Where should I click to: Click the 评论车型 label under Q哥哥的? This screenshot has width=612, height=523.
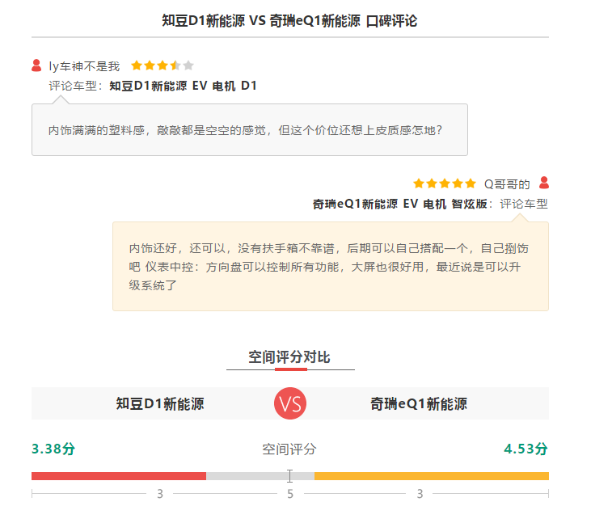click(524, 204)
